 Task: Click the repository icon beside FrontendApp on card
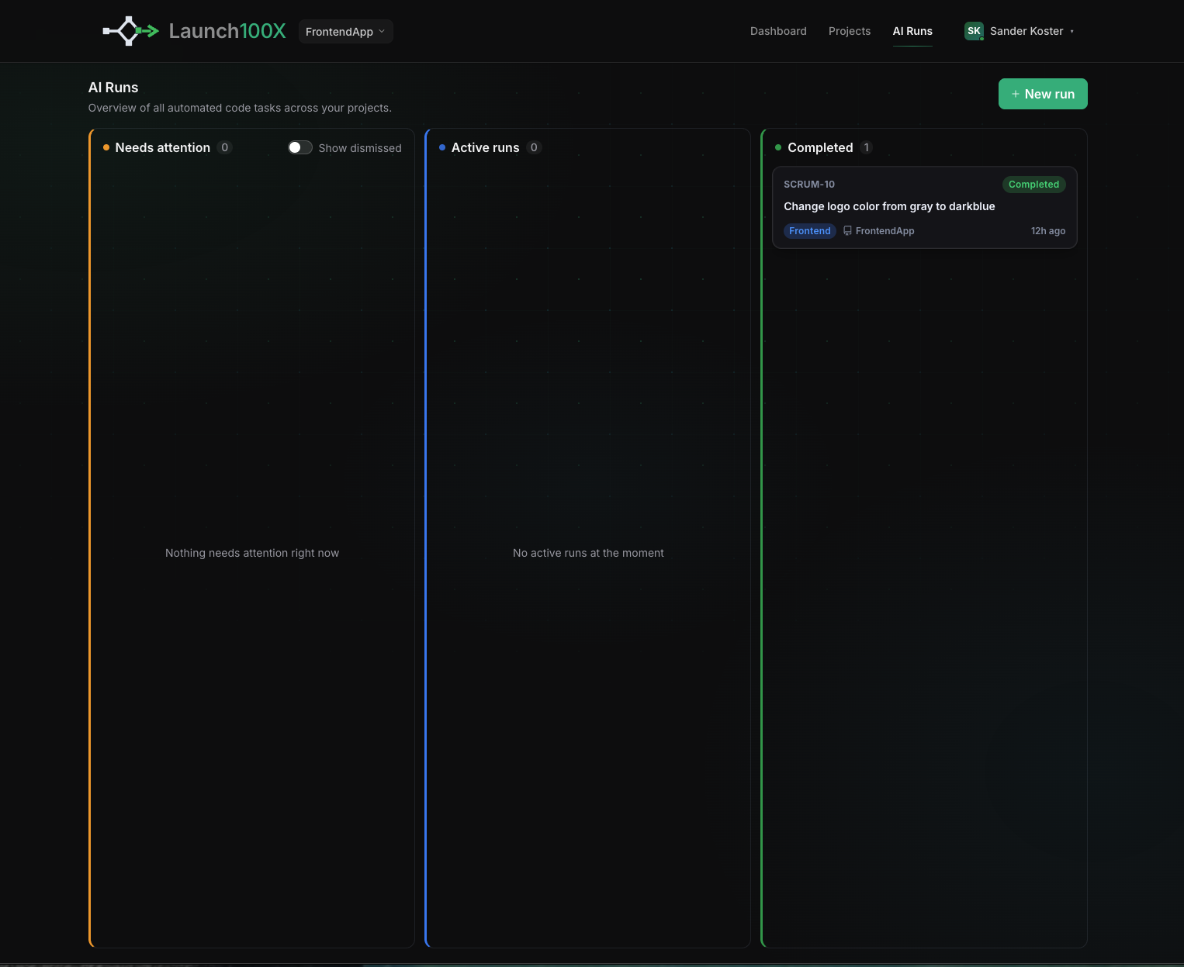[x=847, y=230]
